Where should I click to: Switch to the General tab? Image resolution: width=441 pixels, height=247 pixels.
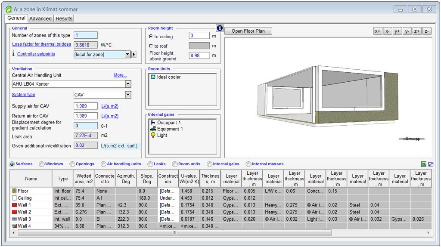16,18
